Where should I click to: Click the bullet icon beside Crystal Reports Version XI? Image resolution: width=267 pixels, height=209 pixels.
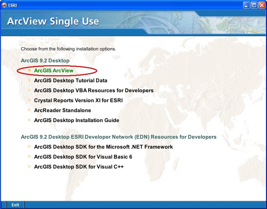point(30,100)
